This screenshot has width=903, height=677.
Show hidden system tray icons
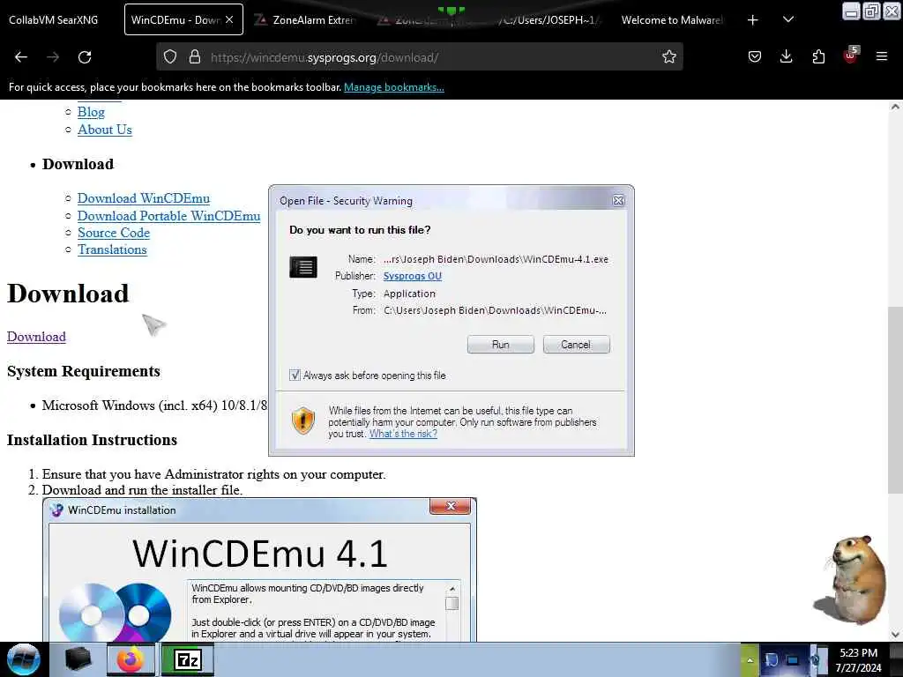pos(750,659)
